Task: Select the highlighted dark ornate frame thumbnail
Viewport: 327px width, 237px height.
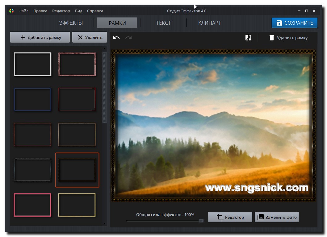Action: pyautogui.click(x=77, y=170)
